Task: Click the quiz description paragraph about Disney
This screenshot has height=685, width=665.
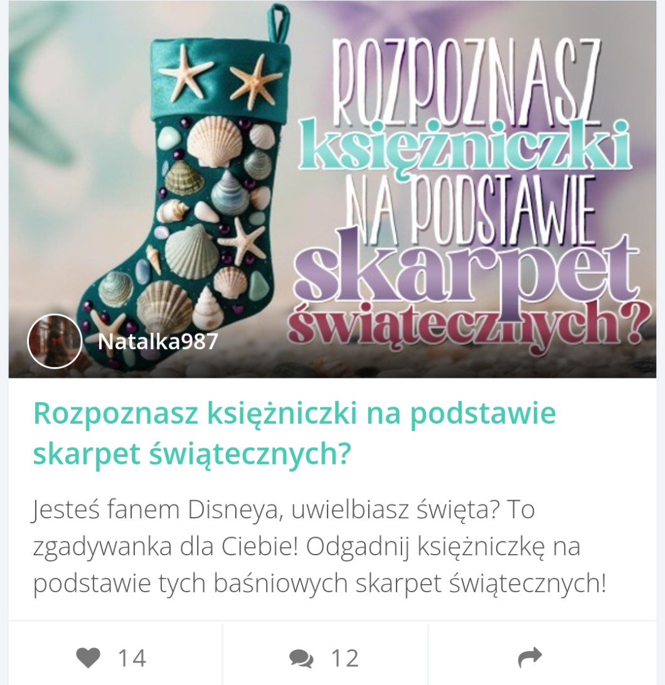Action: (319, 546)
